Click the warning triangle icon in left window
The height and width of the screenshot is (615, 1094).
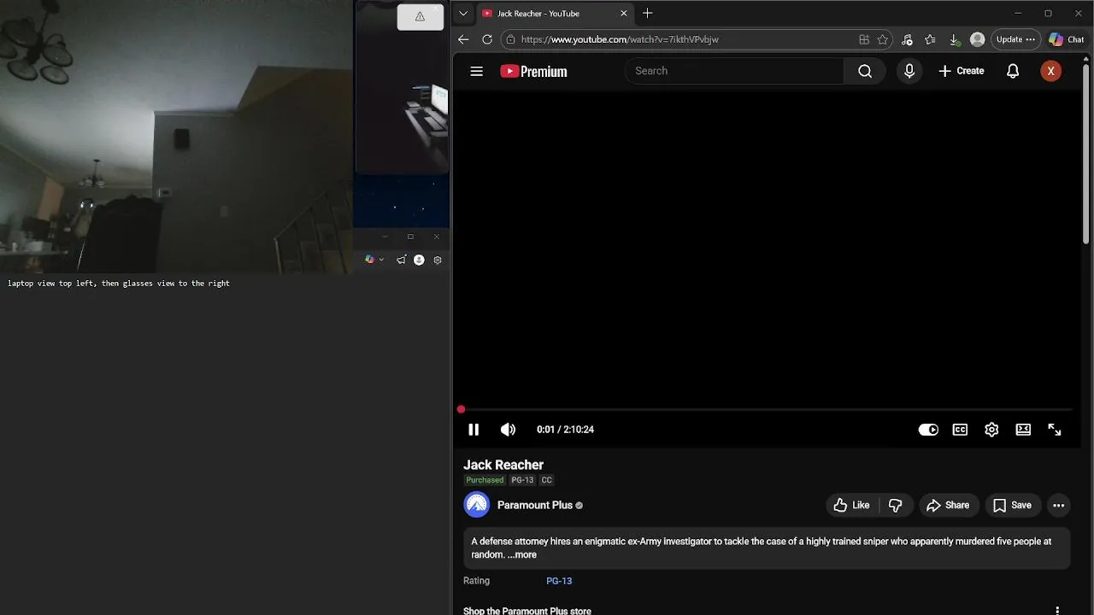coord(420,16)
